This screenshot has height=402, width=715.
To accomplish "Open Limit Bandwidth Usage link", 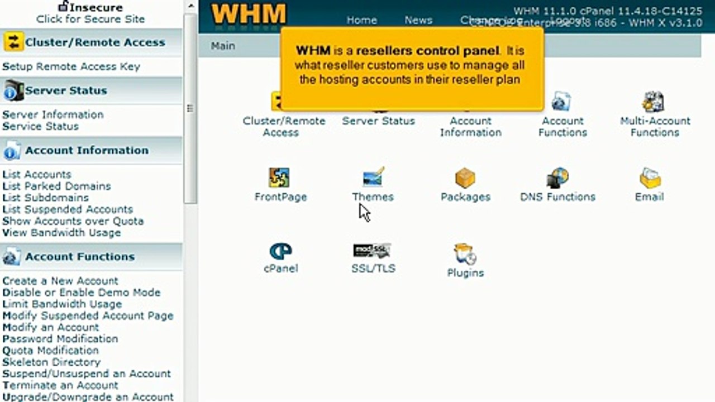I will pyautogui.click(x=62, y=304).
